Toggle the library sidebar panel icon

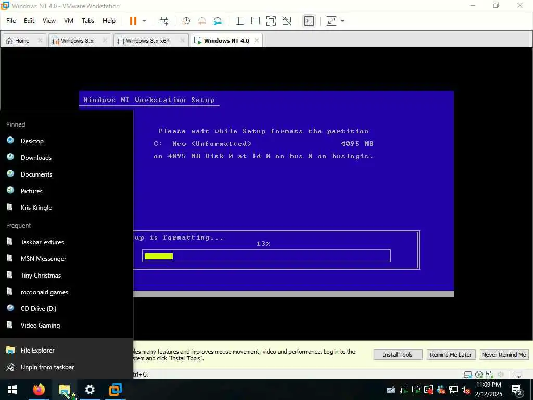239,21
